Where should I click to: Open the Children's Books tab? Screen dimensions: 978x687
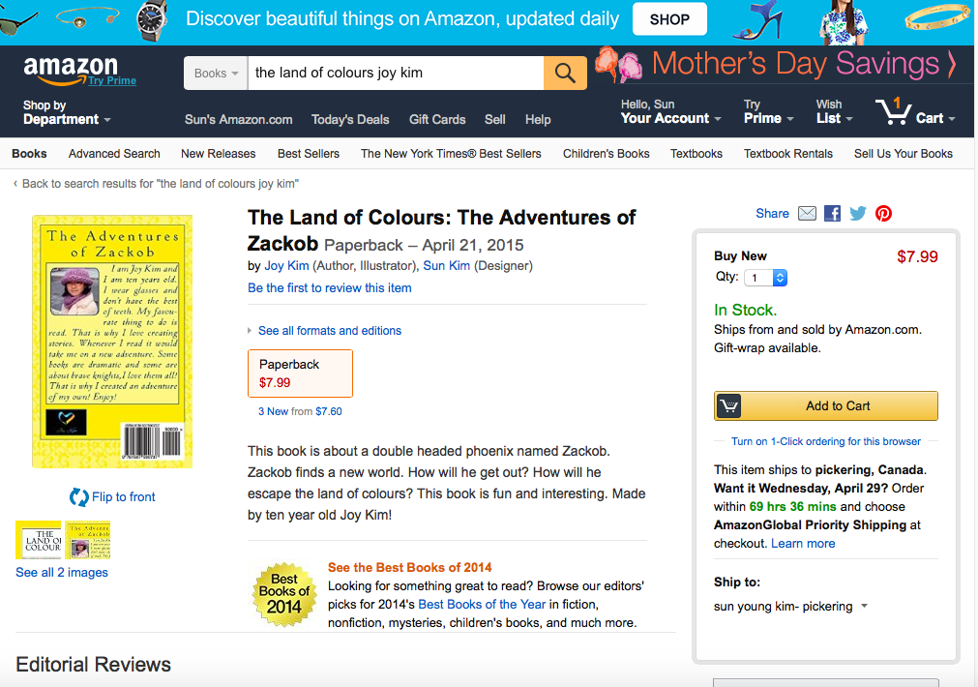(x=606, y=153)
